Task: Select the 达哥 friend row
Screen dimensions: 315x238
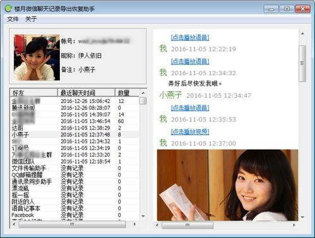Action: tap(74, 128)
